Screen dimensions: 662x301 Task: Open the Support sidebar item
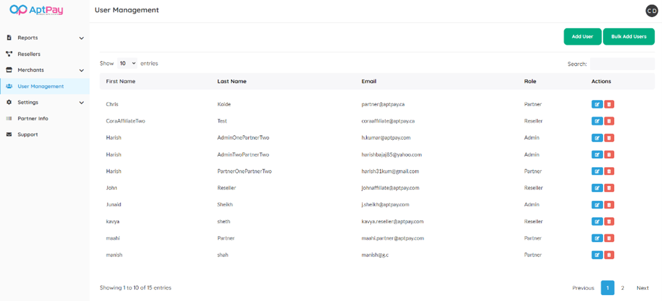tap(27, 135)
